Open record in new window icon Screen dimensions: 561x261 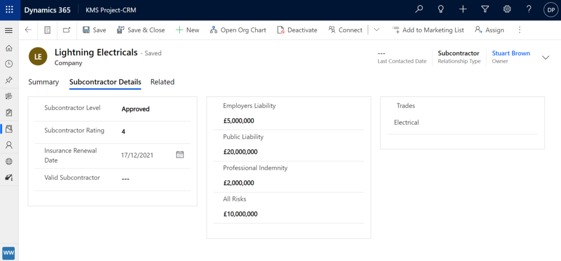pos(66,30)
